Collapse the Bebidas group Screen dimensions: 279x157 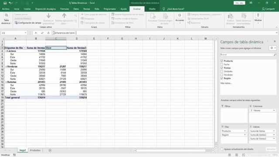6,82
